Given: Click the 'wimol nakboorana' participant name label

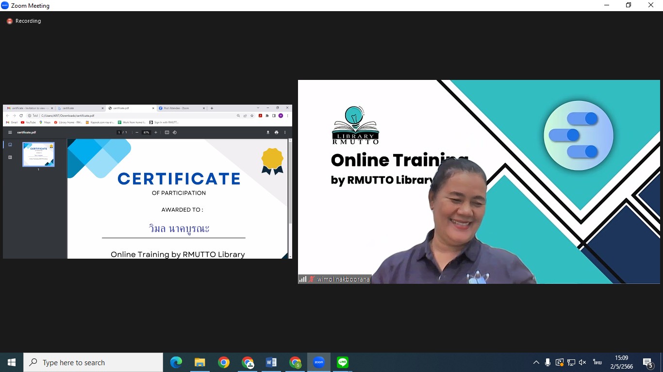Looking at the screenshot, I should point(344,279).
